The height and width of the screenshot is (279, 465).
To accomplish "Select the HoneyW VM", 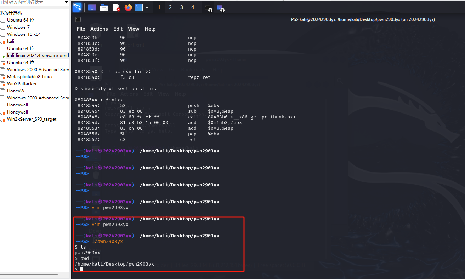I will [x=16, y=91].
